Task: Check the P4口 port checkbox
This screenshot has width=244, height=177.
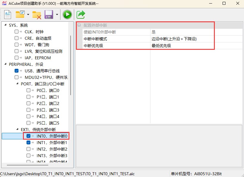Action: click(x=28, y=116)
